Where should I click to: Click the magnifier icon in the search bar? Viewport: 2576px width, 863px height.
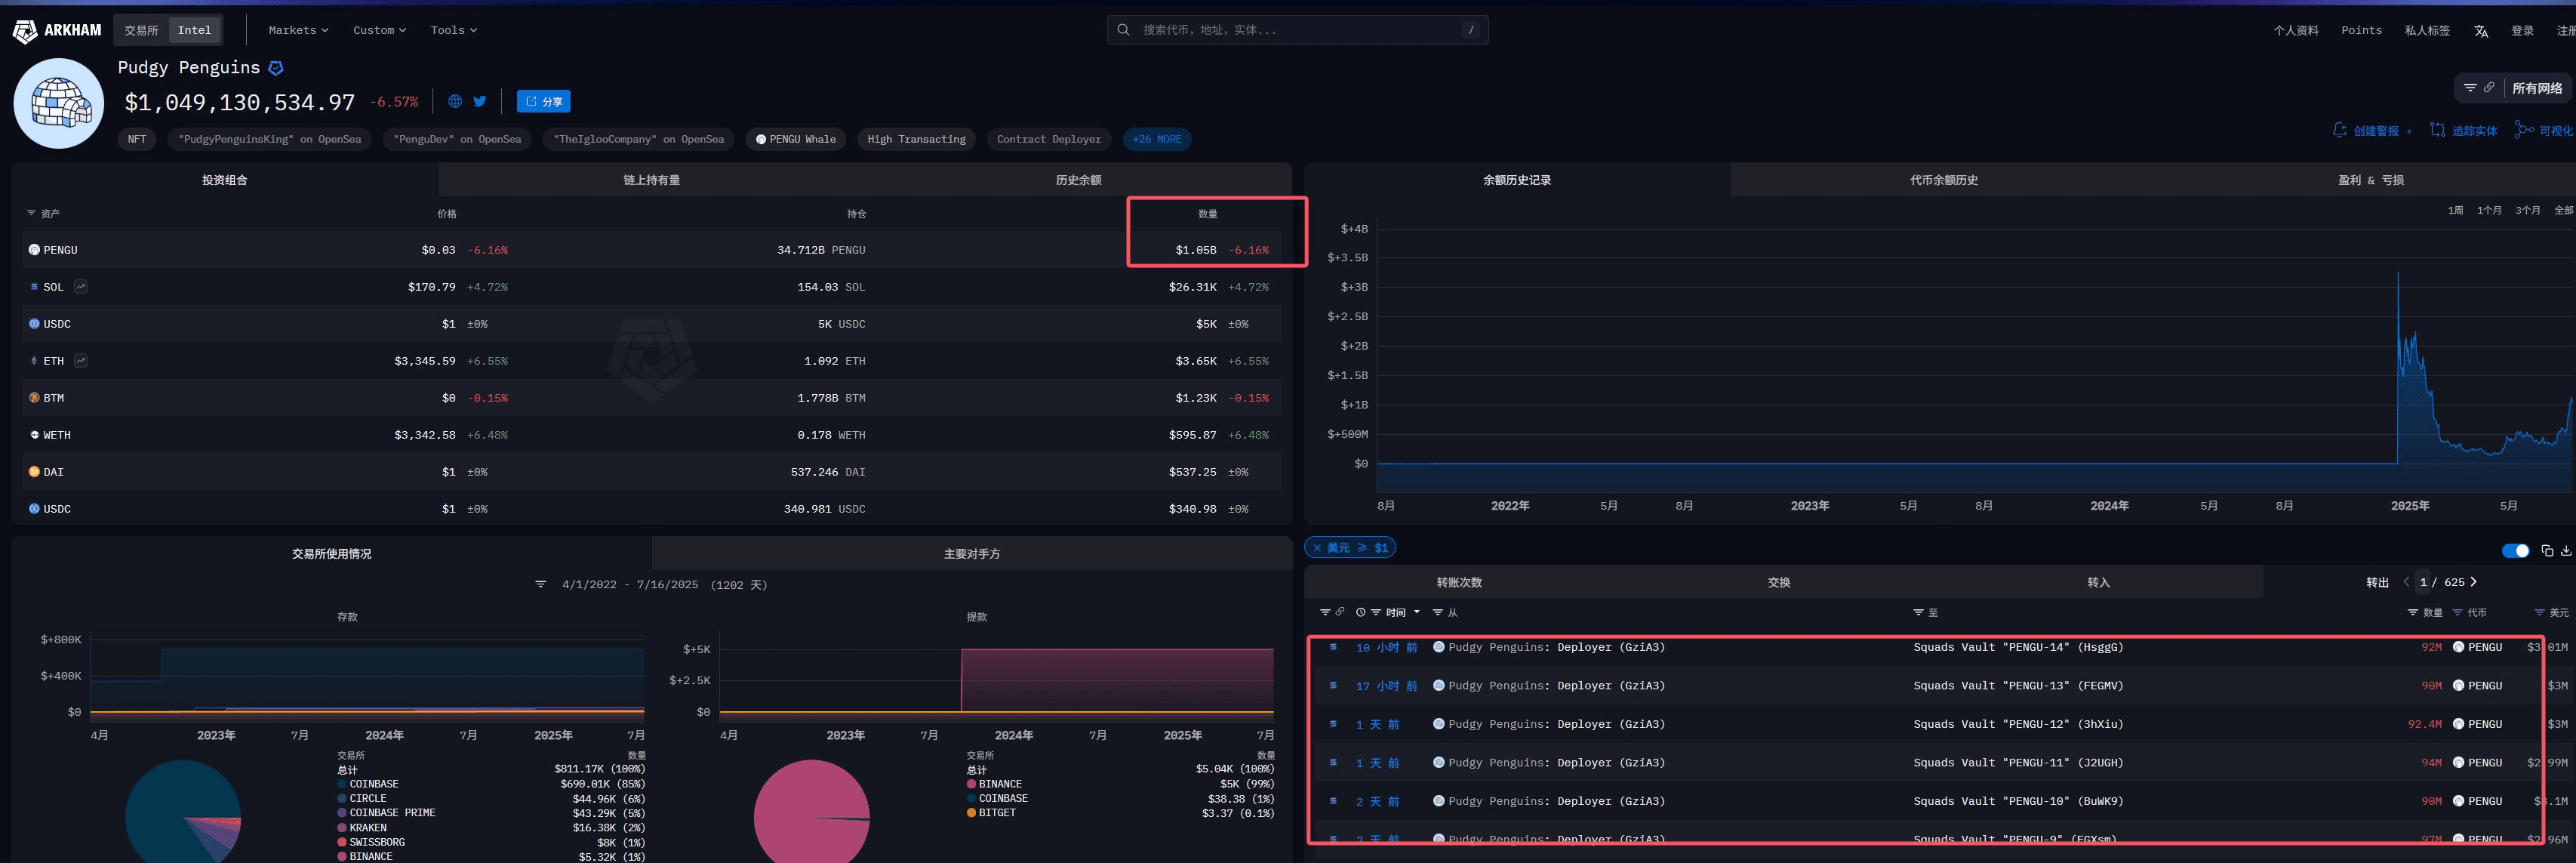point(1123,30)
